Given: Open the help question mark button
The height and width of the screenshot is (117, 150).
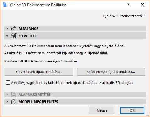Looking at the screenshot, I should 128,5.
